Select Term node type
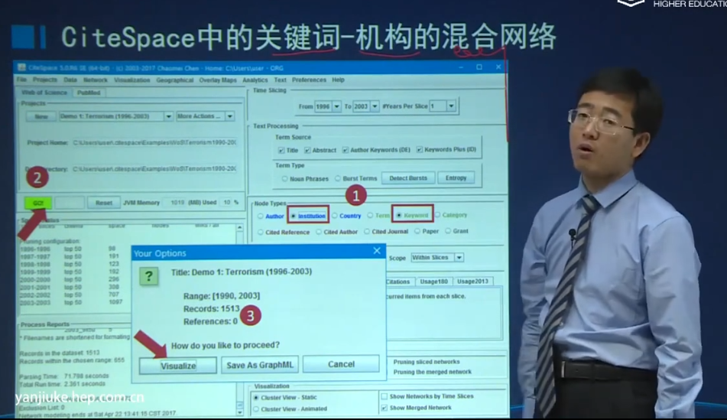 (370, 215)
